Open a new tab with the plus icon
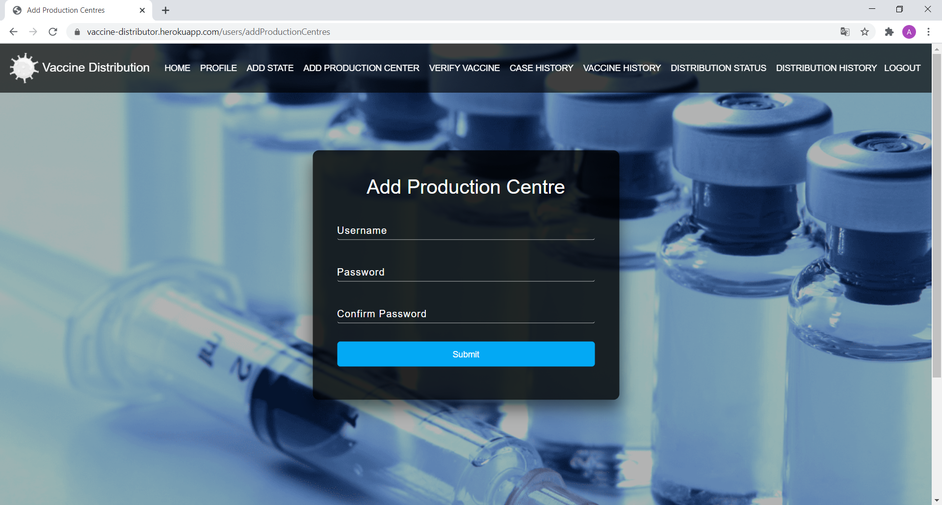The image size is (942, 505). click(166, 10)
